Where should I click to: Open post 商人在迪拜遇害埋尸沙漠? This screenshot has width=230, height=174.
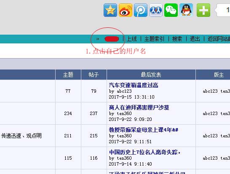pyautogui.click(x=139, y=107)
